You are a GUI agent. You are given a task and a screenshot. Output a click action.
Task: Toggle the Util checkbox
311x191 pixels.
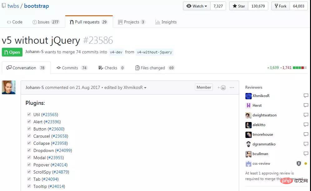click(x=29, y=114)
